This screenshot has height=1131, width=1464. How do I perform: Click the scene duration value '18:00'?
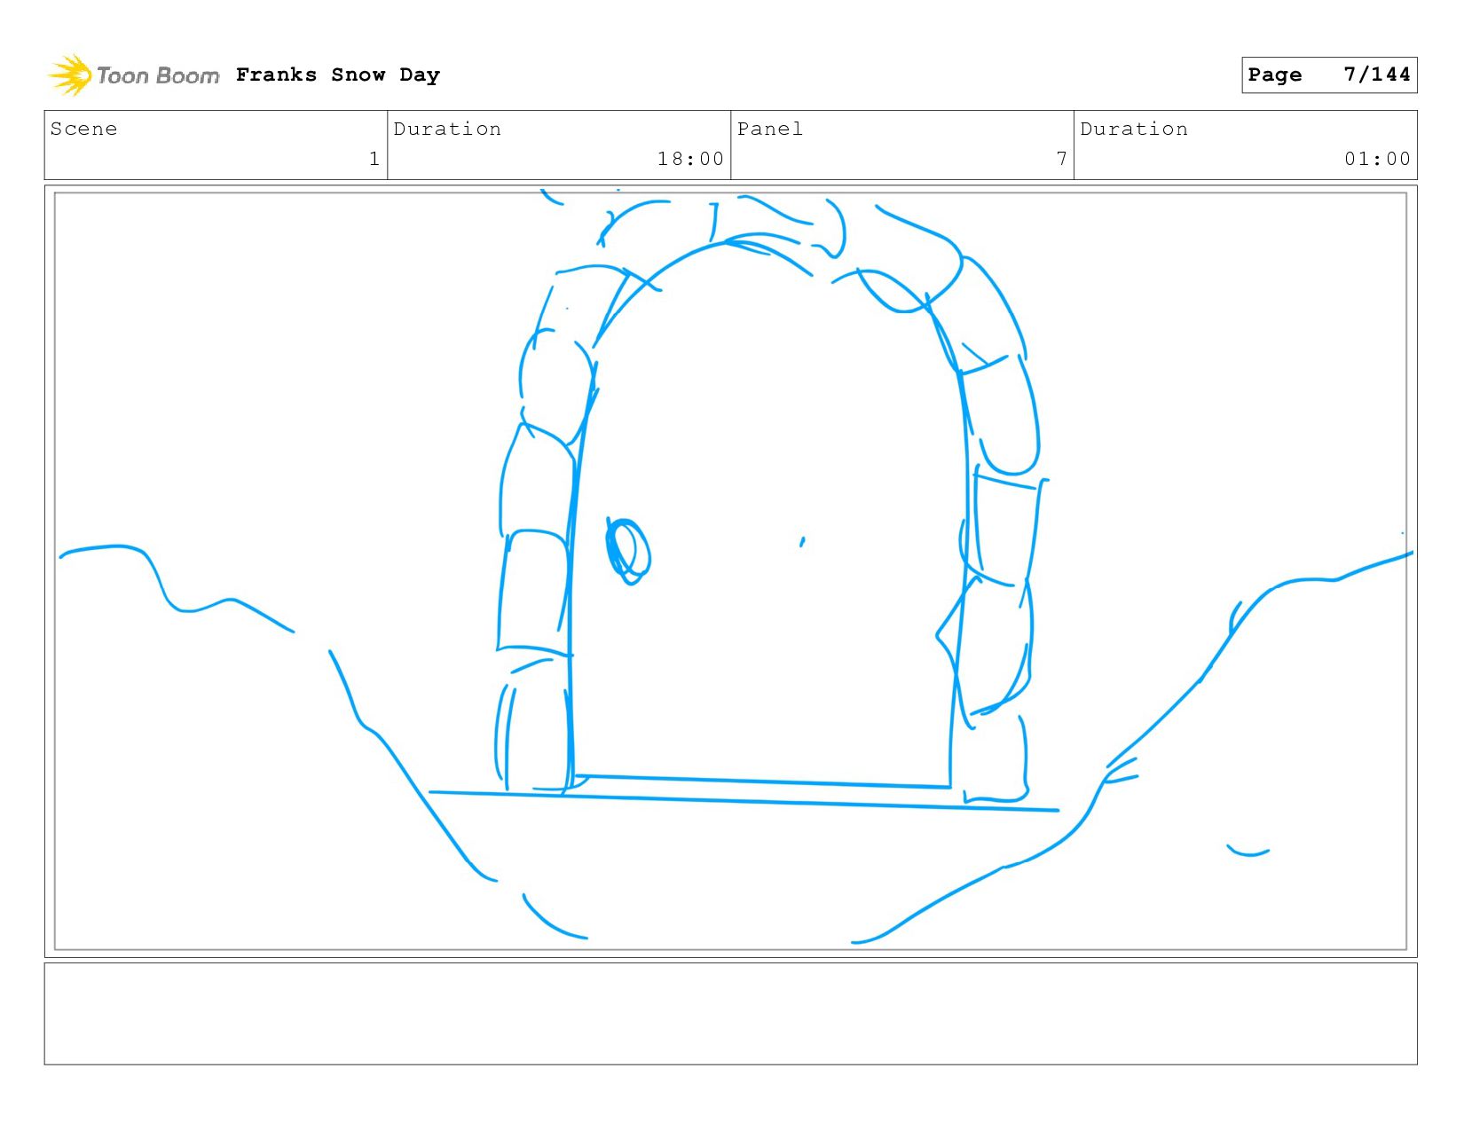click(x=690, y=159)
